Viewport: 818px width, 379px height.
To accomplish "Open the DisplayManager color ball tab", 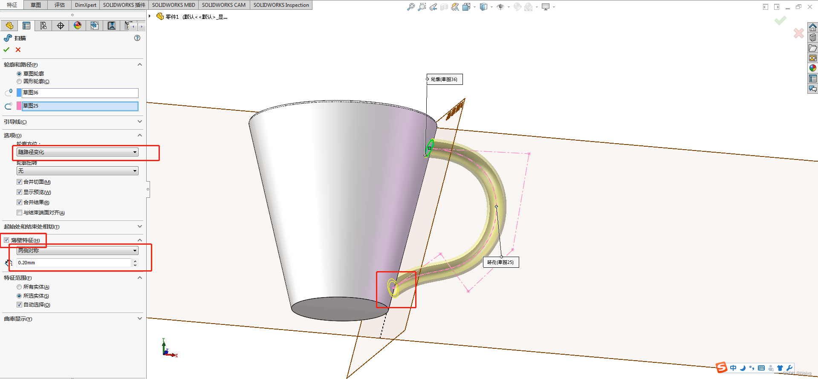I will point(78,26).
